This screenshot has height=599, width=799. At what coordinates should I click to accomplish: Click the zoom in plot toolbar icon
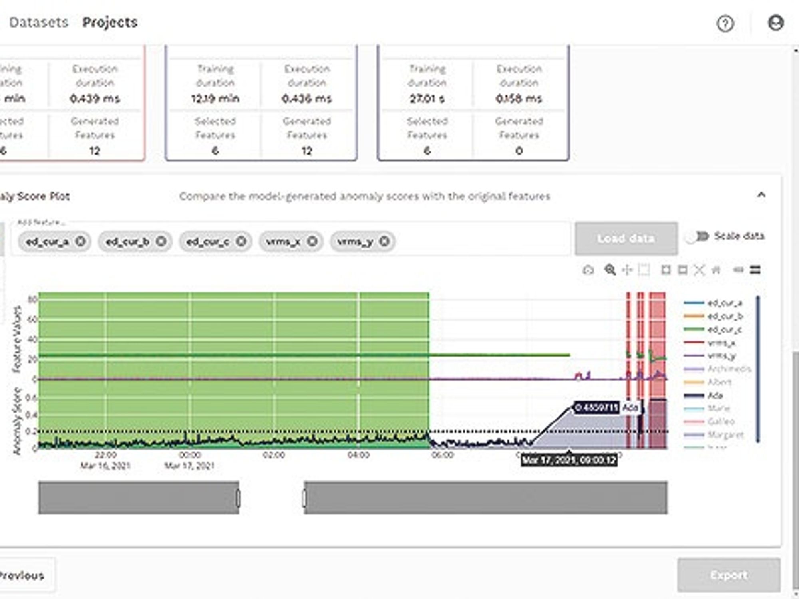point(666,270)
